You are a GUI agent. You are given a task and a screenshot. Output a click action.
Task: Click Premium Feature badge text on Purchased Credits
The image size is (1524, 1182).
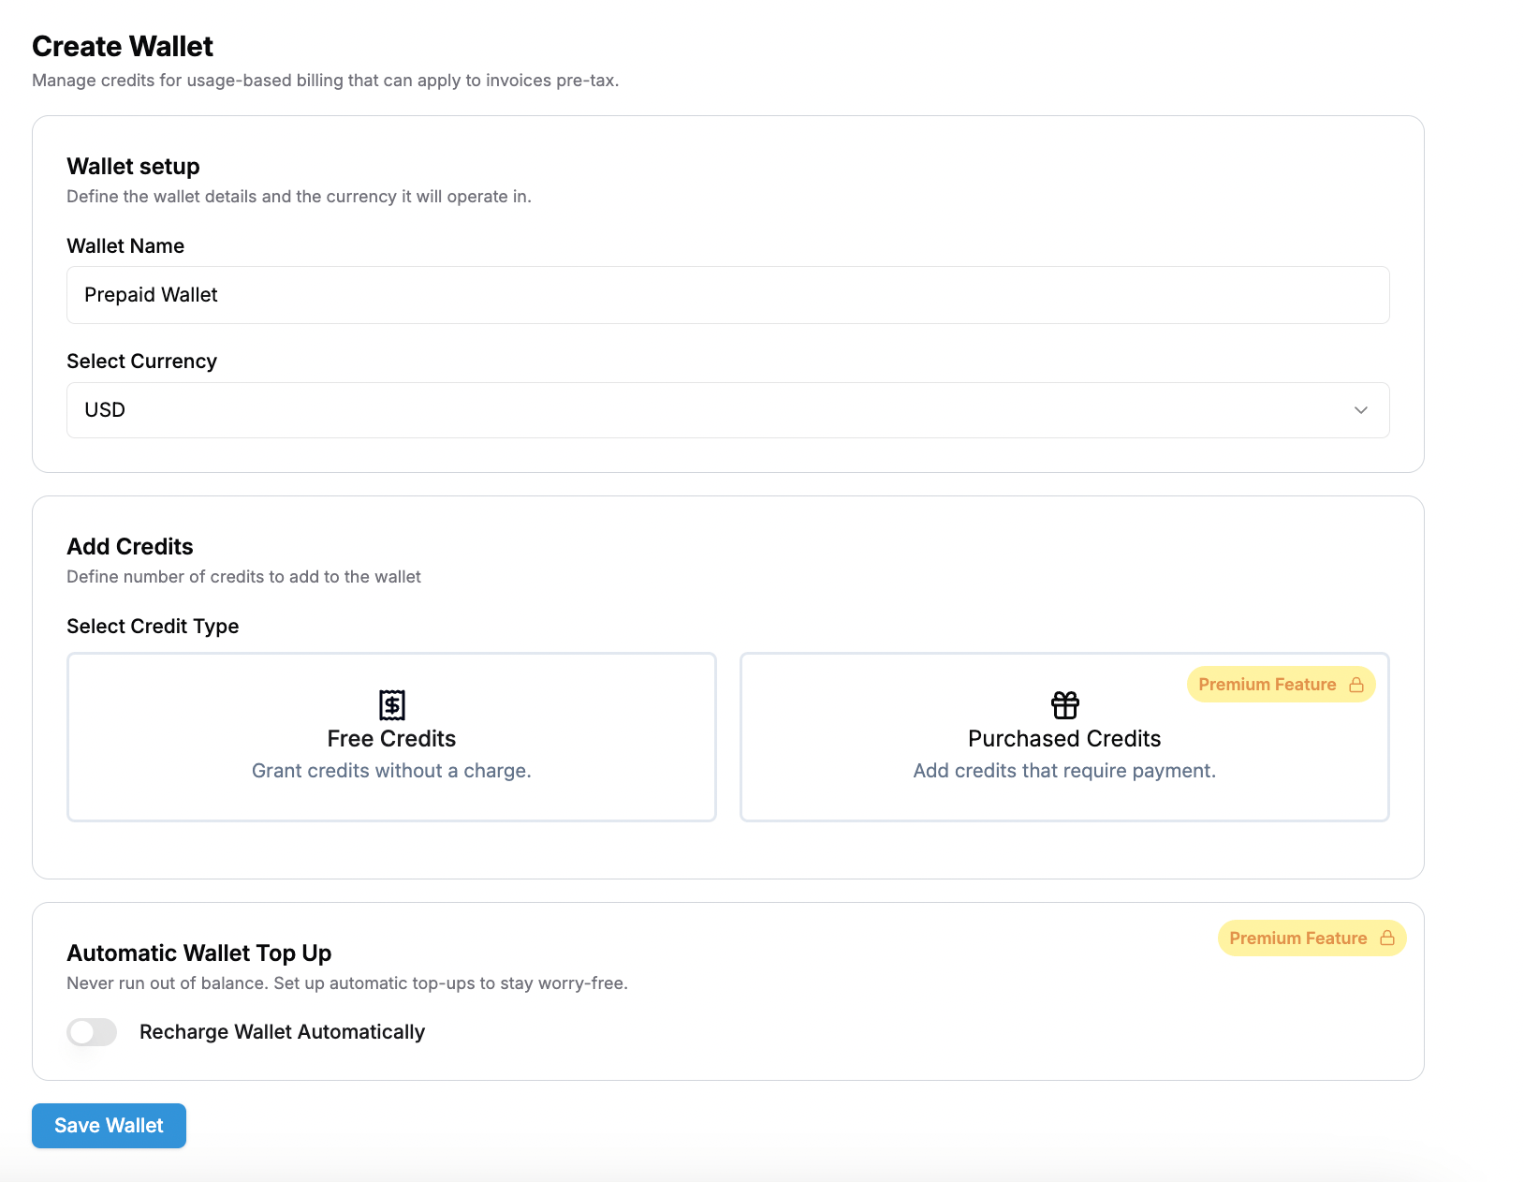pos(1267,685)
